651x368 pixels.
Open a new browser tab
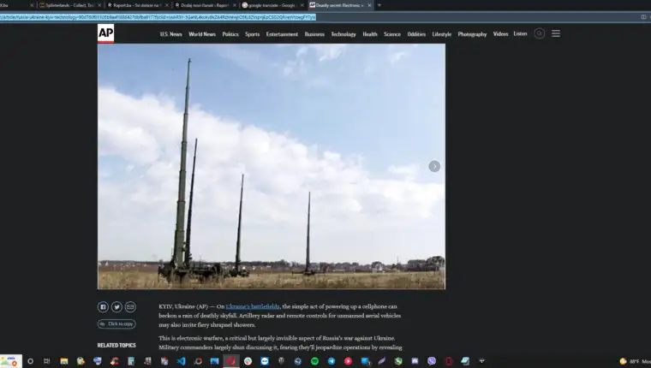click(x=379, y=5)
